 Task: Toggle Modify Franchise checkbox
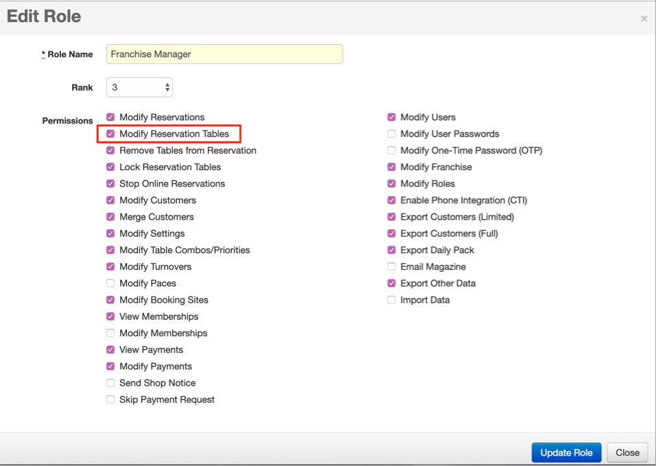[392, 167]
